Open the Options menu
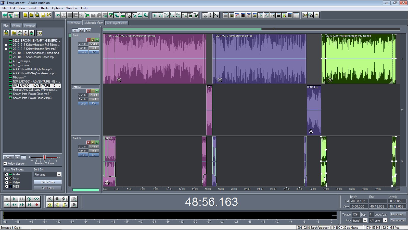 click(57, 8)
